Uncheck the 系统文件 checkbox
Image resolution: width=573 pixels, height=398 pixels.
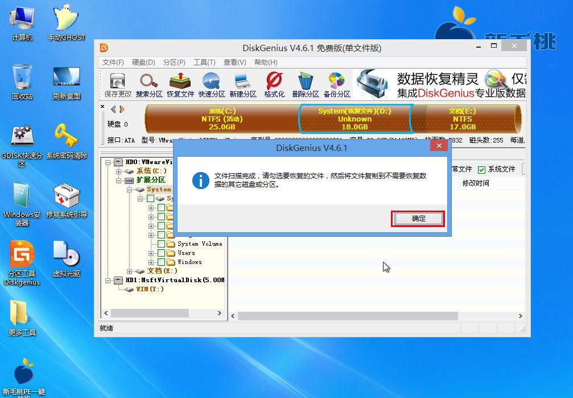[x=481, y=170]
